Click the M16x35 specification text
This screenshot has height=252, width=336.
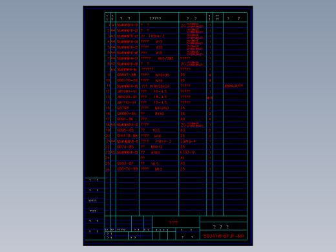(x=162, y=75)
